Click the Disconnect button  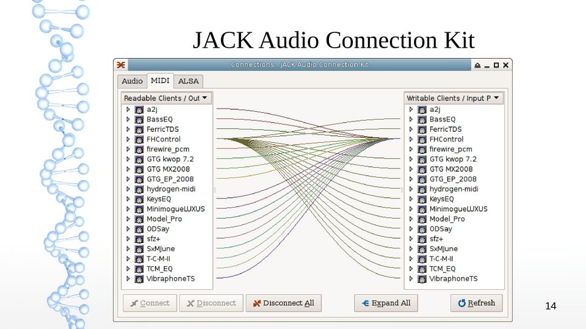[211, 303]
